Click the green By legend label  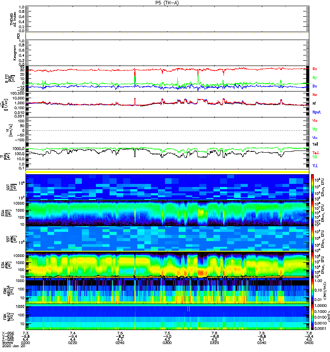pos(315,78)
